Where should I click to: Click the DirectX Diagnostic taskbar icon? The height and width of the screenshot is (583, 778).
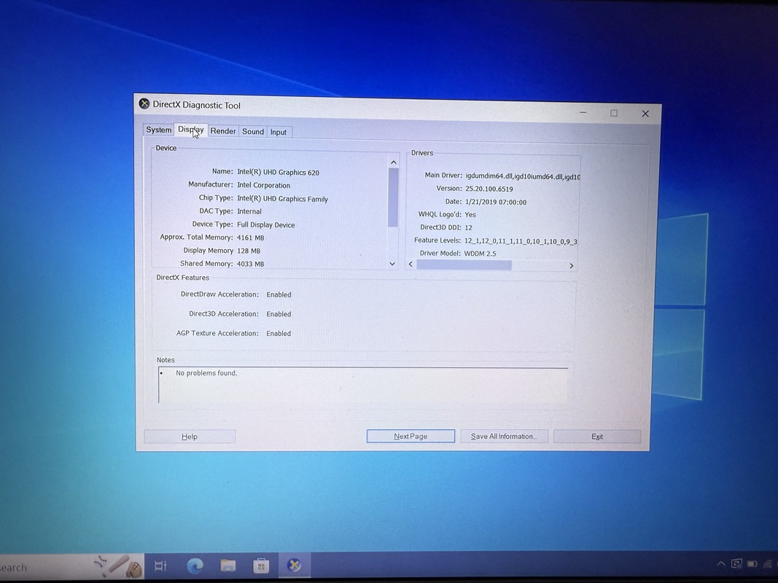pos(295,566)
